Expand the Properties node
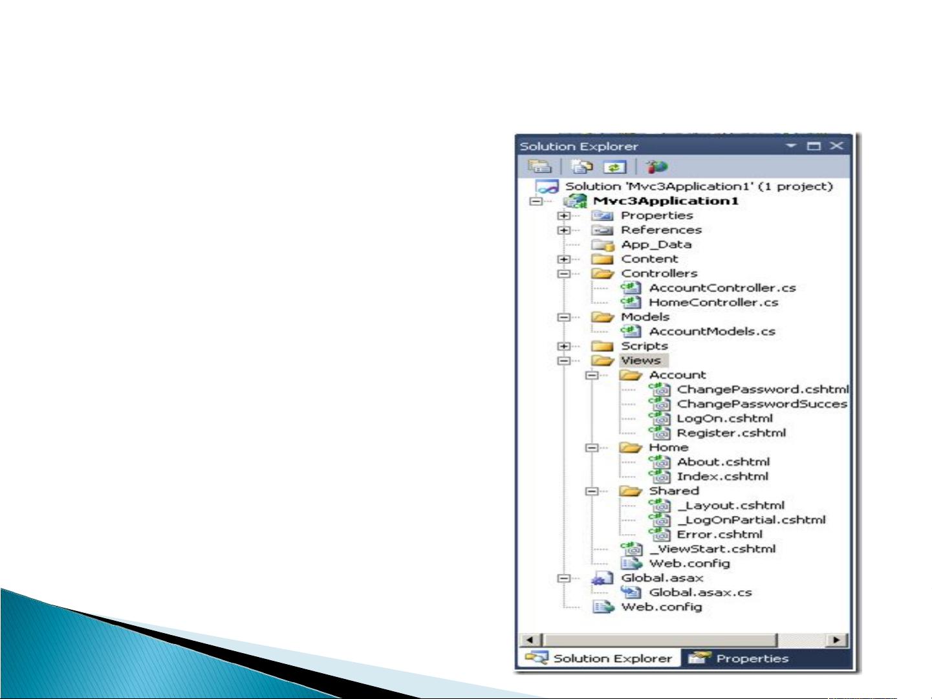932x699 pixels. 564,216
